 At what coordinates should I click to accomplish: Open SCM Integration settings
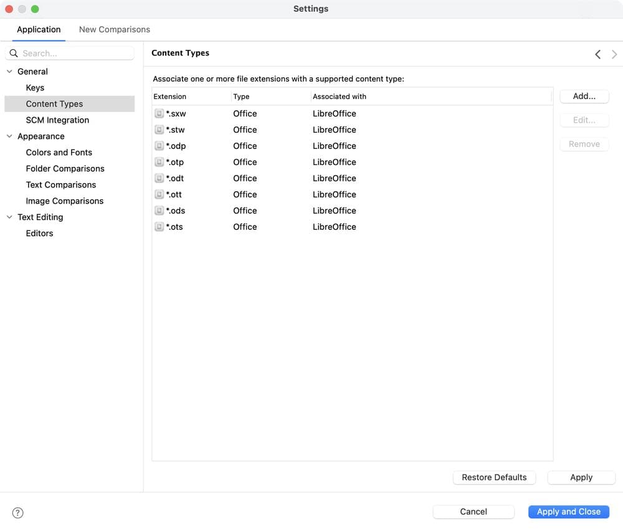click(57, 120)
